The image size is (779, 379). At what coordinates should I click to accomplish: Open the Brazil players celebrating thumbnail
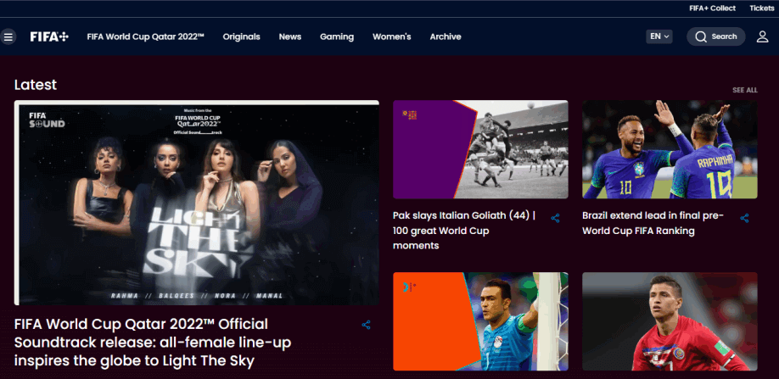coord(670,149)
